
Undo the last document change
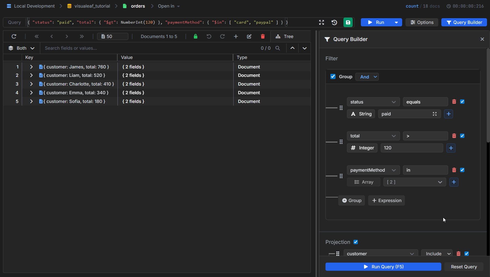209,36
